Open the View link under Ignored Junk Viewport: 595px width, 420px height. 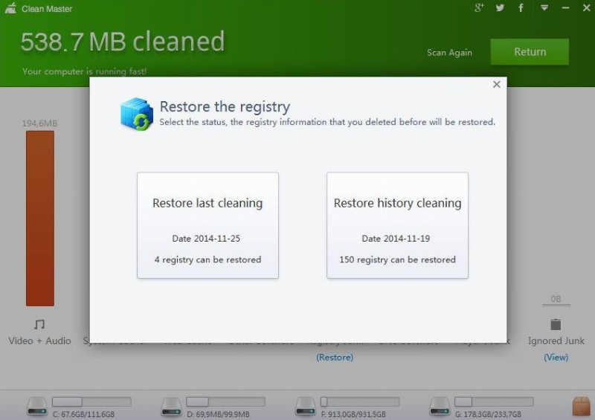tap(556, 358)
